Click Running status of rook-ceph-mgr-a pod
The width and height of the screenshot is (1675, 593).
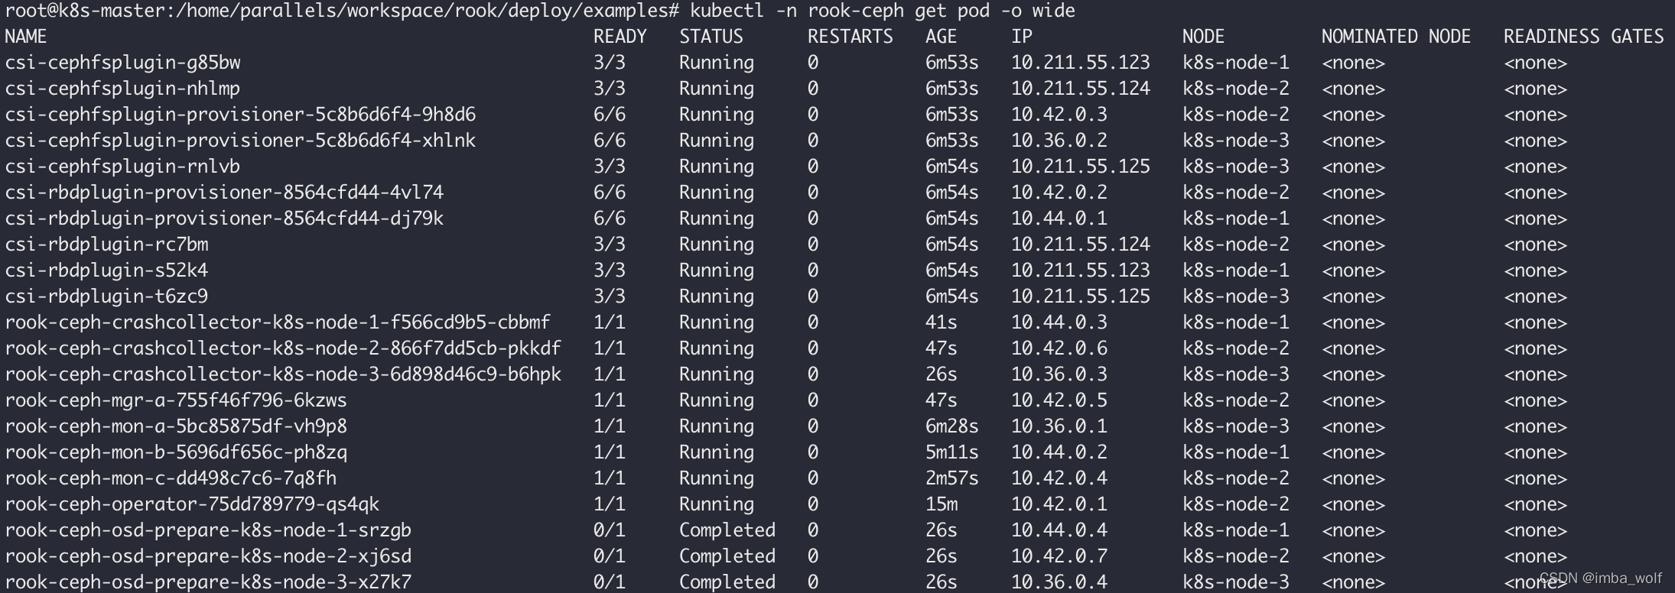(x=717, y=400)
